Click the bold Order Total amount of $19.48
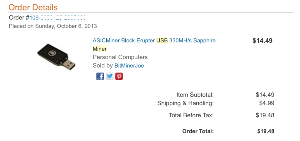This screenshot has height=141, width=300. coord(265,131)
